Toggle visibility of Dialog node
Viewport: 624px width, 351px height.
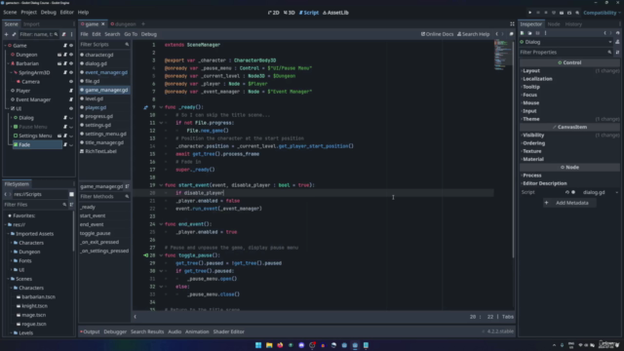click(71, 118)
